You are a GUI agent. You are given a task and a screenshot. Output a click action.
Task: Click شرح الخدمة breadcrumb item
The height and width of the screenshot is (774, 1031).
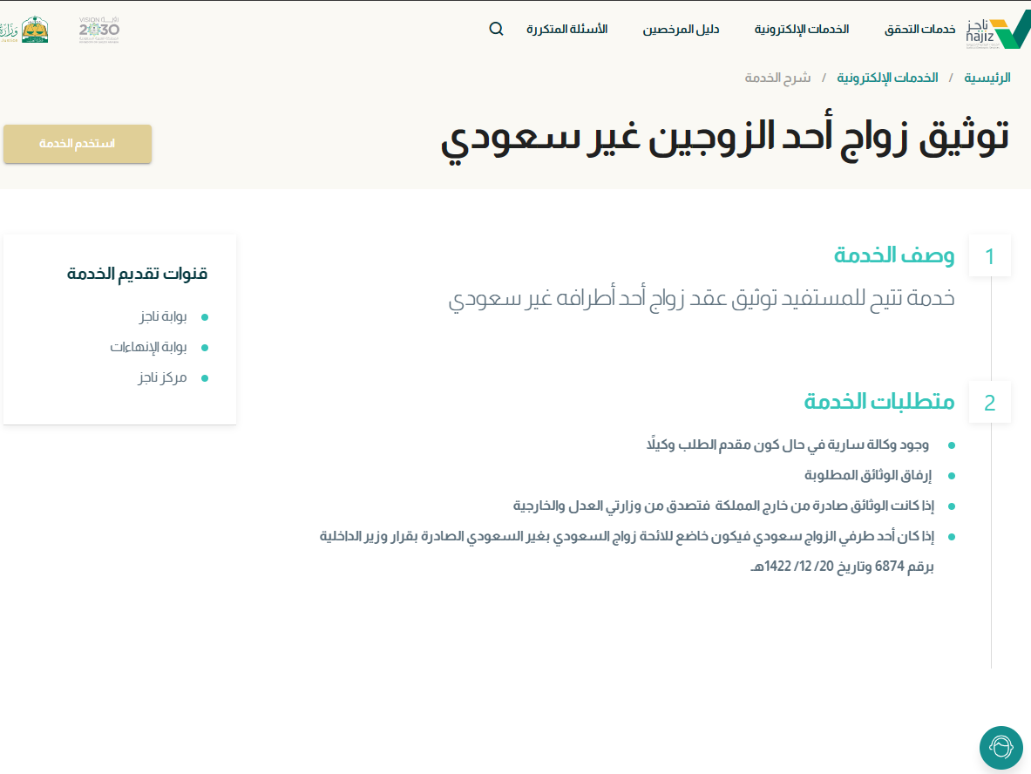(x=777, y=78)
